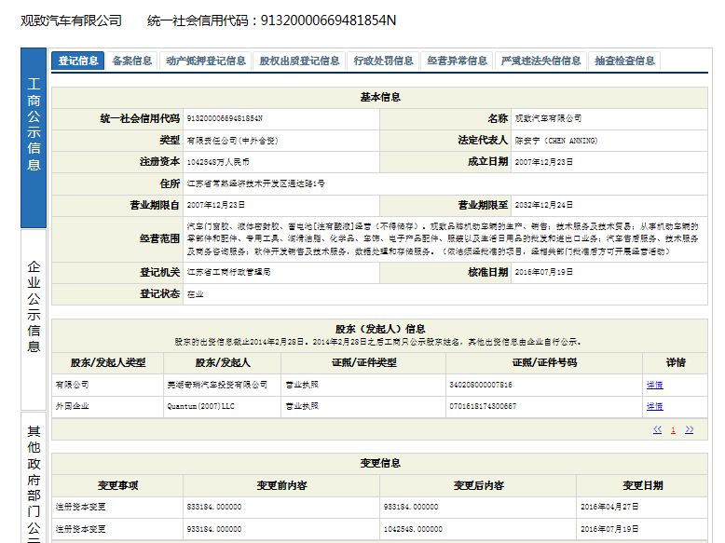Open 详情 link for Quantum(2007)LLC

654,406
